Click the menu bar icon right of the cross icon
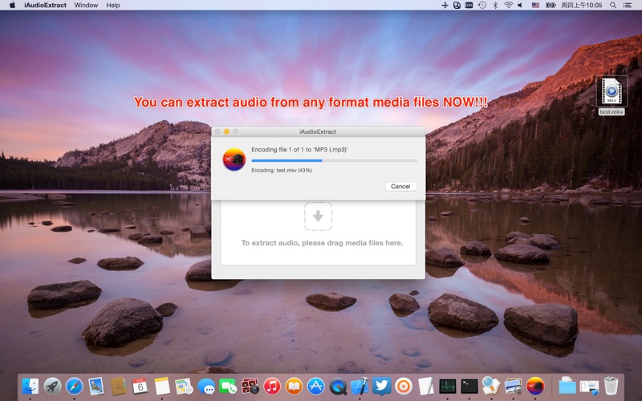 pyautogui.click(x=457, y=5)
